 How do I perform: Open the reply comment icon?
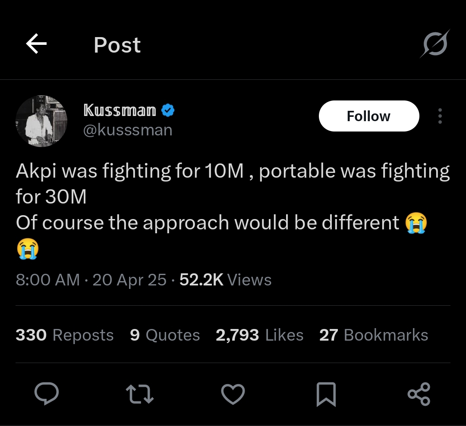[x=46, y=394]
